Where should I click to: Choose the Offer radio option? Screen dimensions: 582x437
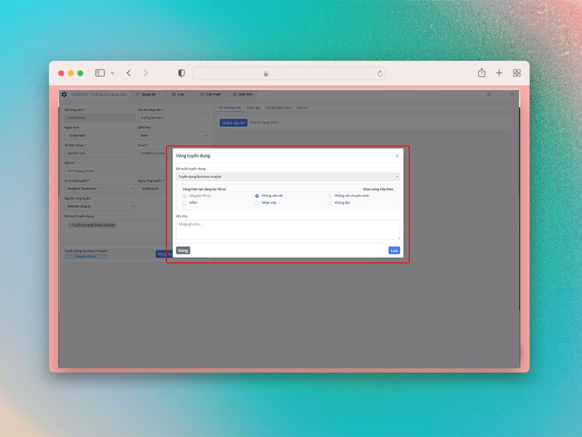(x=185, y=203)
